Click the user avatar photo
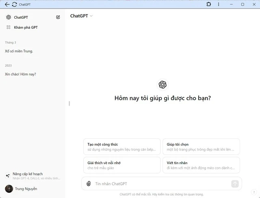 click(x=9, y=189)
